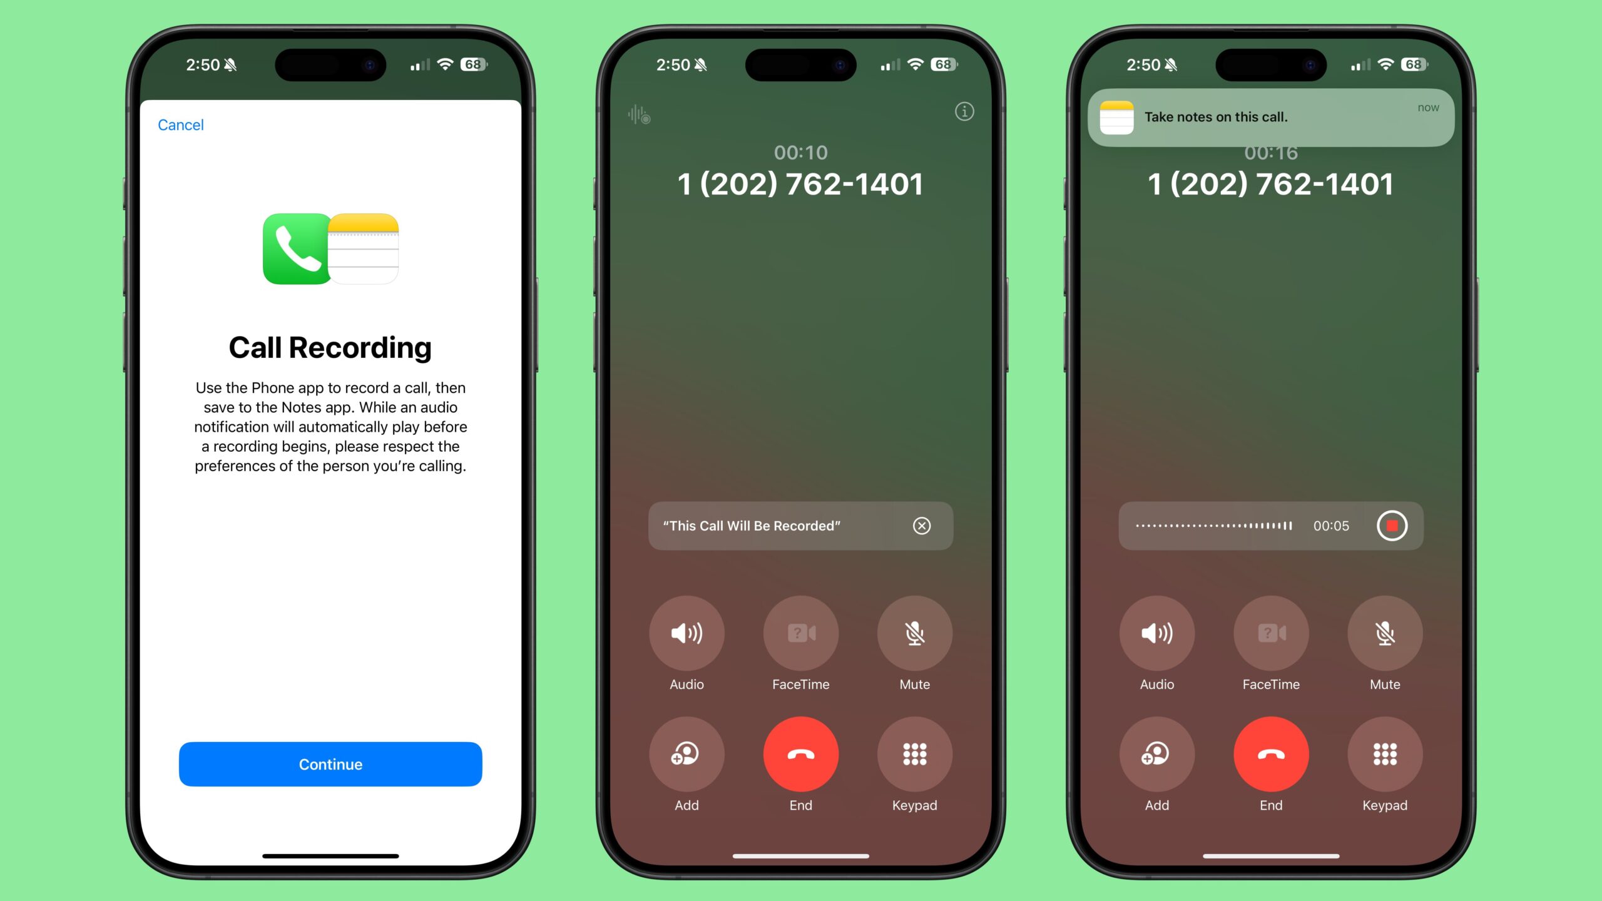Tap the Notes app notification banner

tap(1270, 116)
